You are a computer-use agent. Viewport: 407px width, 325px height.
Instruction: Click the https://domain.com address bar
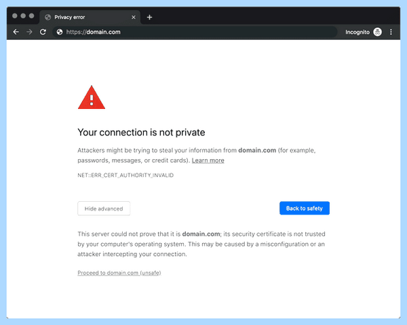(195, 32)
